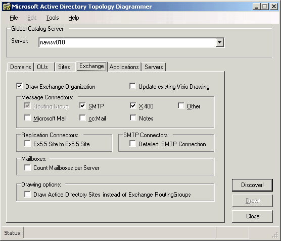Open the Tools menu
This screenshot has height=241, width=281.
(53, 18)
